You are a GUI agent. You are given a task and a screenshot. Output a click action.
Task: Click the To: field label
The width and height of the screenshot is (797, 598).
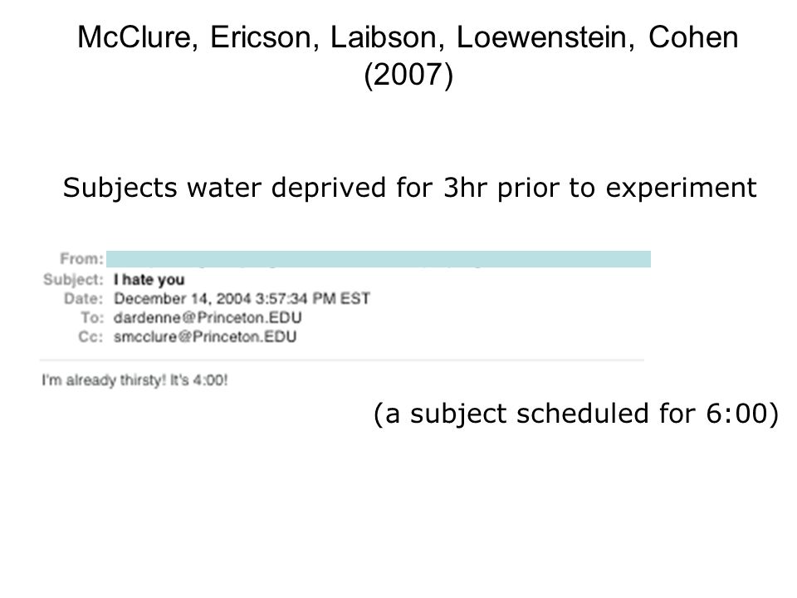pyautogui.click(x=92, y=318)
